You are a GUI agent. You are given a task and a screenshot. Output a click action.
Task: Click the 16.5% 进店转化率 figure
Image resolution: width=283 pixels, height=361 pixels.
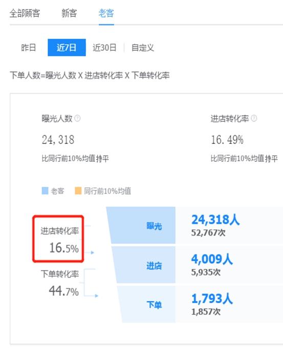point(64,248)
